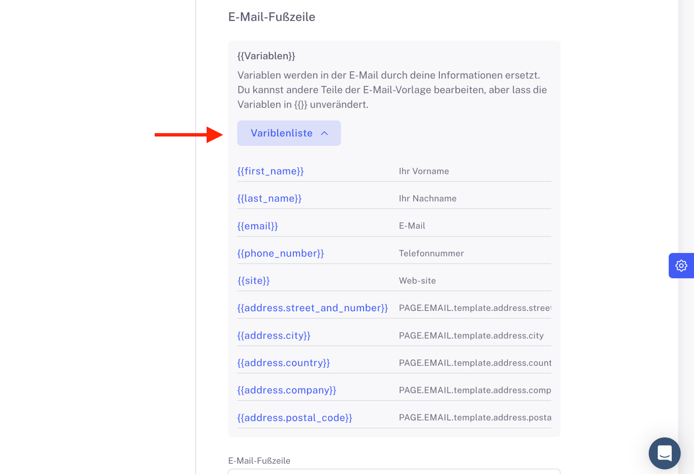Select the {{site}} variable
This screenshot has width=694, height=474.
click(254, 280)
